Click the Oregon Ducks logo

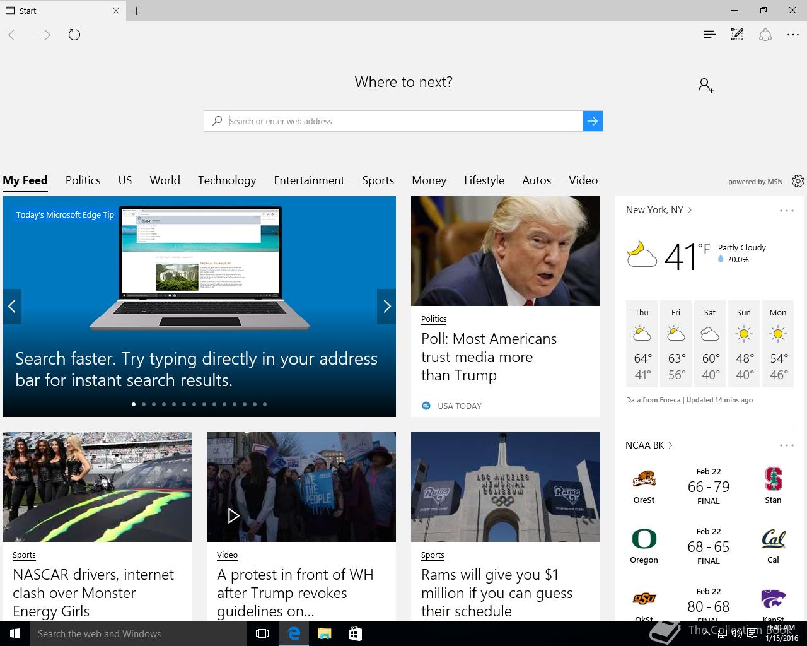coord(644,539)
